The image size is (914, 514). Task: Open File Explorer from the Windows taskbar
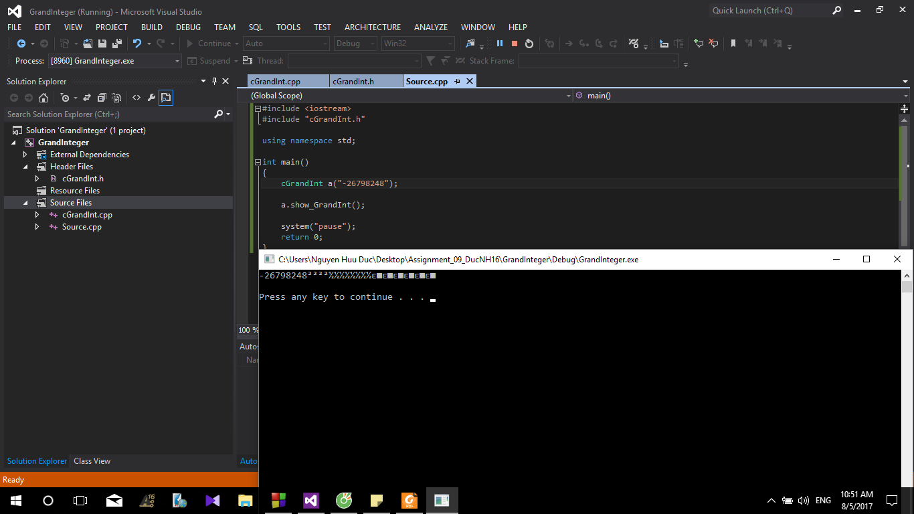(246, 500)
